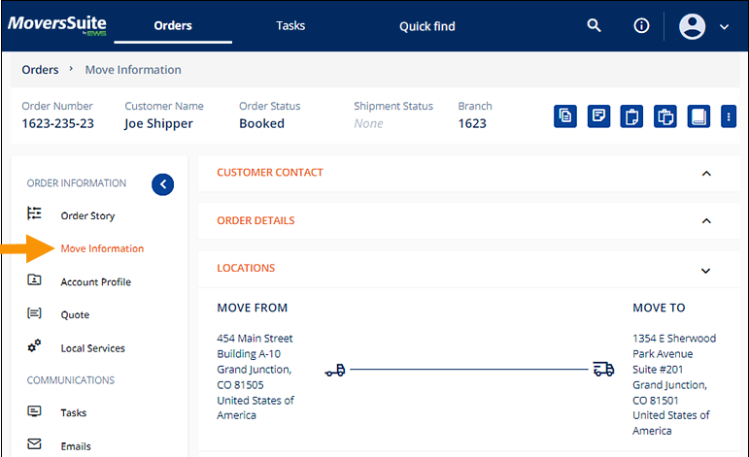Expand the Customer Contact section

pos(706,174)
